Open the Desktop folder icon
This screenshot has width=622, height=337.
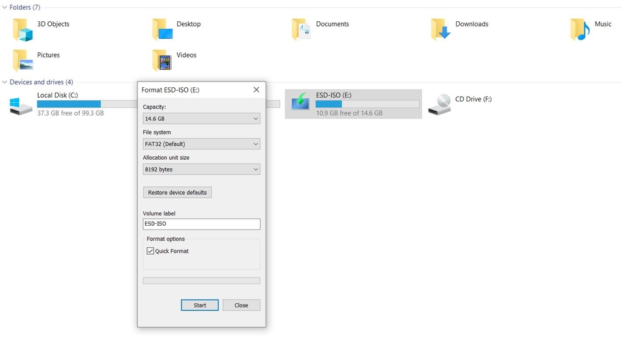click(163, 29)
